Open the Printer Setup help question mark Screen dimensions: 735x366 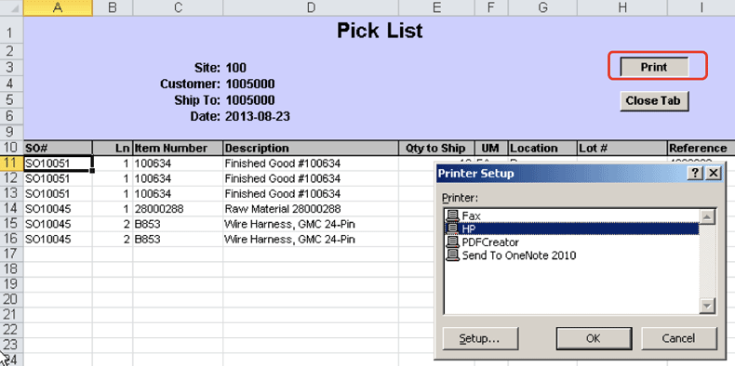(x=696, y=173)
